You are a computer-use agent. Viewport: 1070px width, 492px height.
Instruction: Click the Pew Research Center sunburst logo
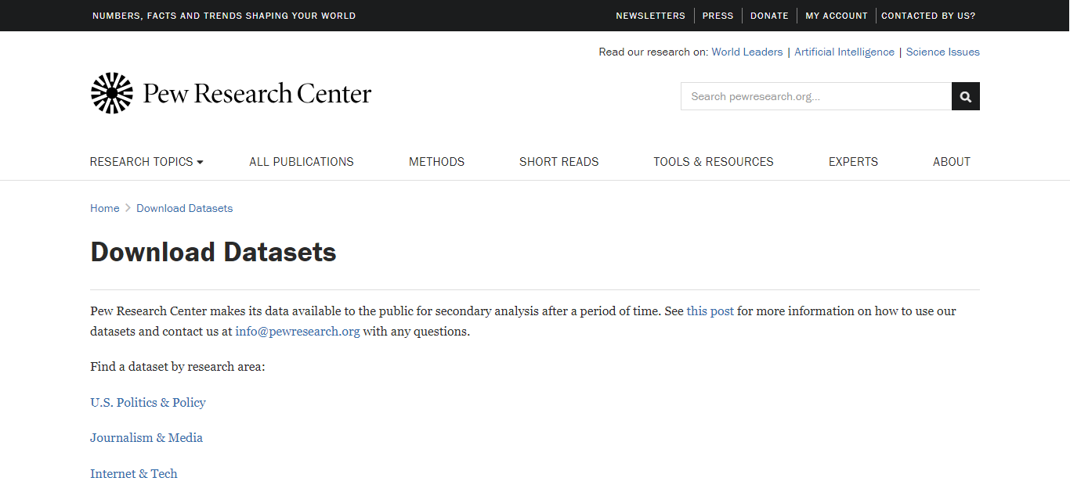coord(112,93)
